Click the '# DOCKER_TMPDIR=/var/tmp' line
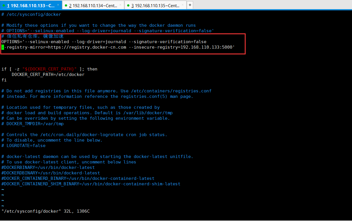The width and height of the screenshot is (352, 221). pyautogui.click(x=33, y=124)
